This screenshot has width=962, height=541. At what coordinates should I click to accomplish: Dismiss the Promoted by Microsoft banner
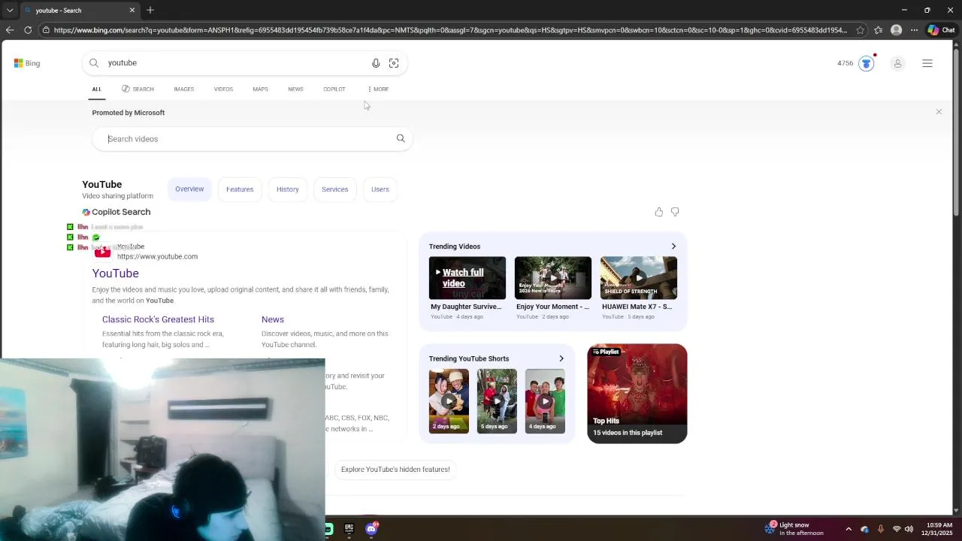939,112
